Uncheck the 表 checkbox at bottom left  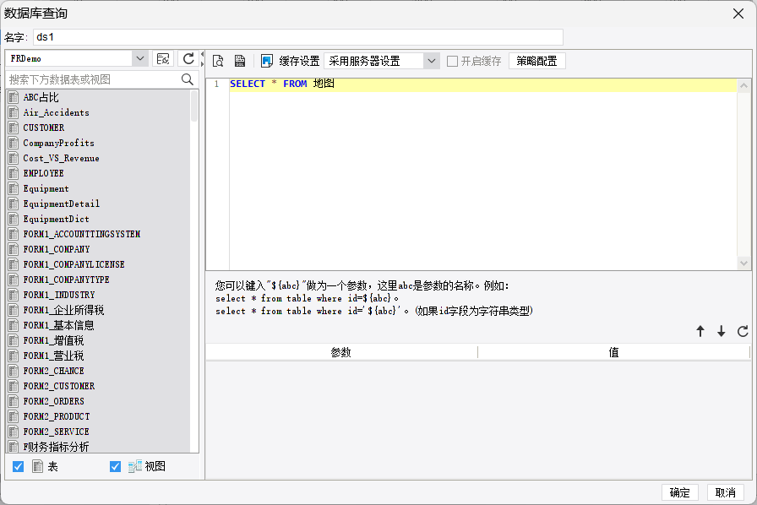coord(19,465)
